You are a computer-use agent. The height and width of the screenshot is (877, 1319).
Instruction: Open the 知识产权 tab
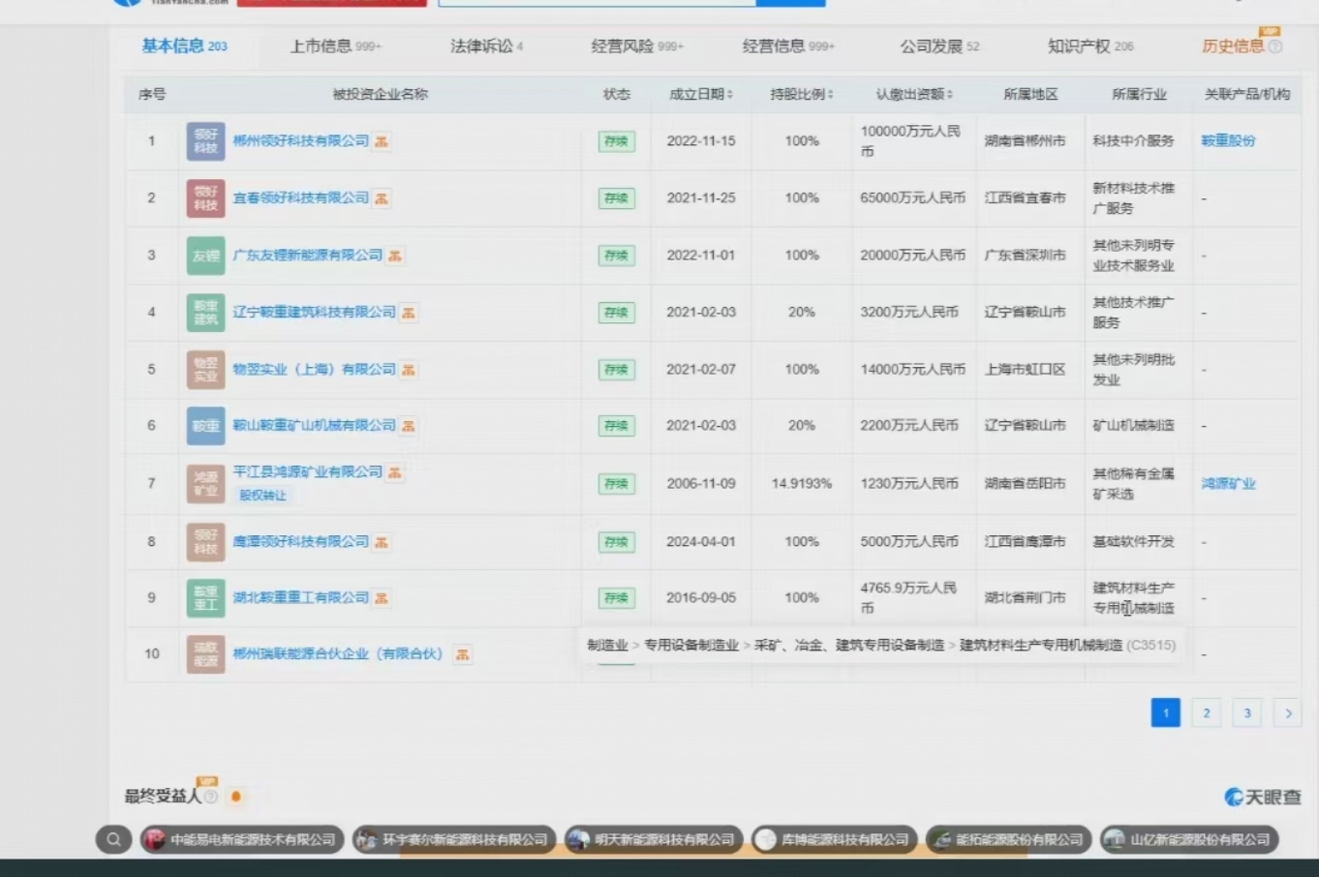click(1090, 45)
